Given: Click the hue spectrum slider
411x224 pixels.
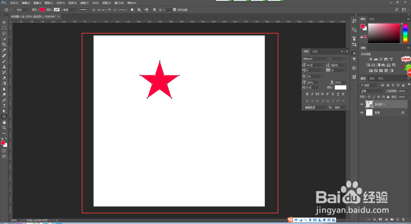Looking at the screenshot, I should tap(405, 33).
